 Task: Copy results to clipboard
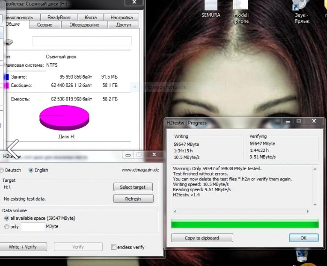[x=202, y=238]
